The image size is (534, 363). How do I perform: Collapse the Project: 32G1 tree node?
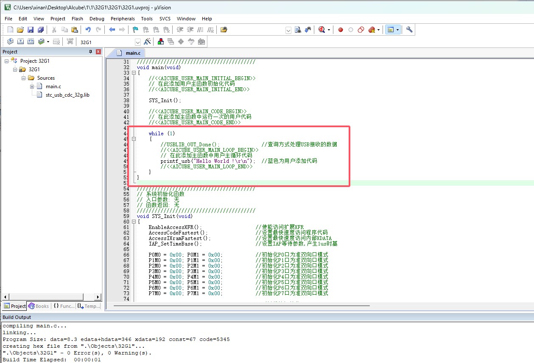(x=7, y=61)
